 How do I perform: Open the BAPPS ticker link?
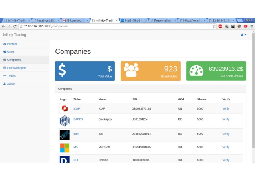78,119
